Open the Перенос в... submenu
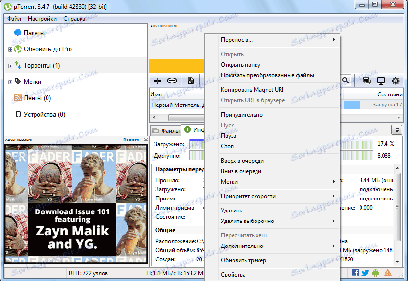This screenshot has height=281, width=408. click(x=279, y=40)
